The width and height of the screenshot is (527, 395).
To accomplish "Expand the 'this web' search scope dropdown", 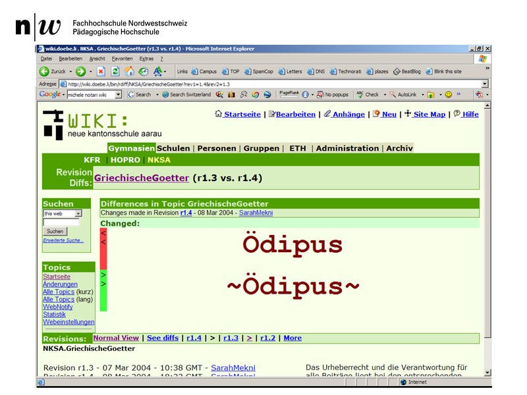I will tap(78, 214).
